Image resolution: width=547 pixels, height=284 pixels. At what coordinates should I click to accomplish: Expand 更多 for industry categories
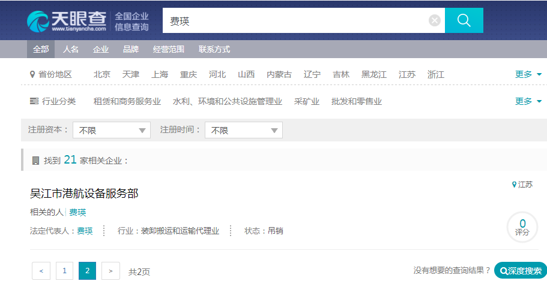click(528, 101)
